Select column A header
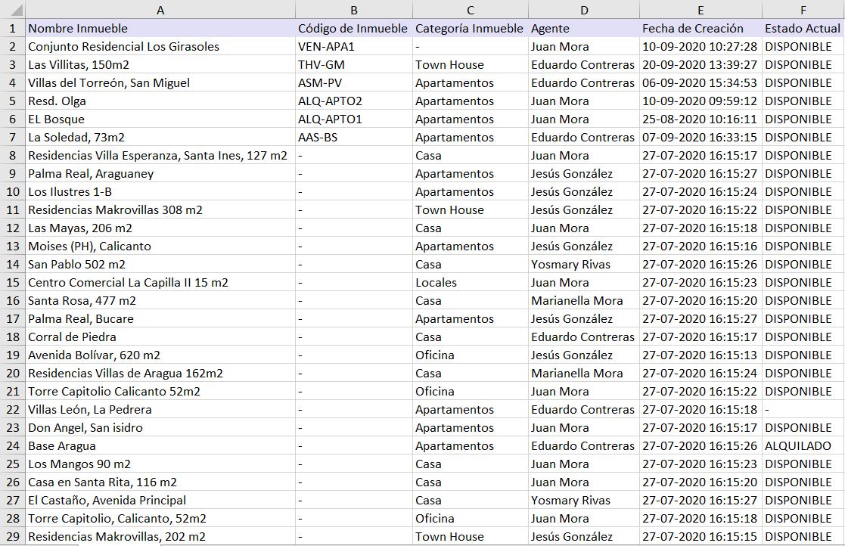The width and height of the screenshot is (845, 546). [160, 10]
